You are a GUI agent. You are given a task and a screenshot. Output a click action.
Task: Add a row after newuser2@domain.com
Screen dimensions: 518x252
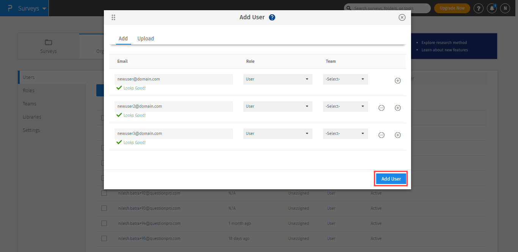(x=398, y=108)
